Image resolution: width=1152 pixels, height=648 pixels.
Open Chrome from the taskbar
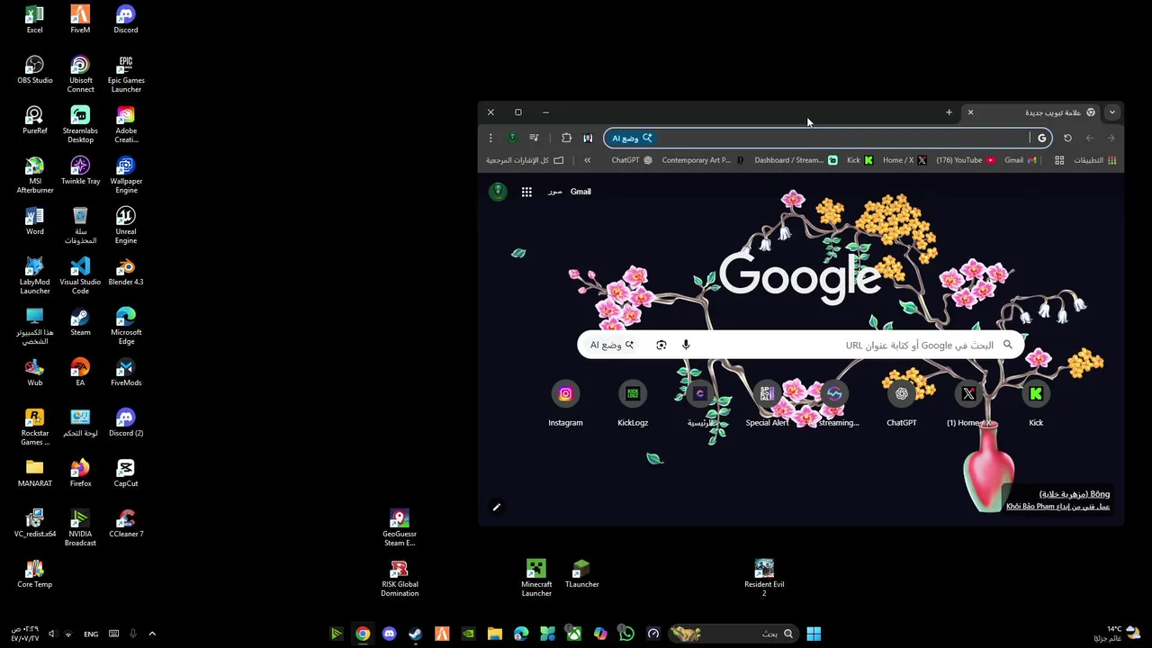363,634
